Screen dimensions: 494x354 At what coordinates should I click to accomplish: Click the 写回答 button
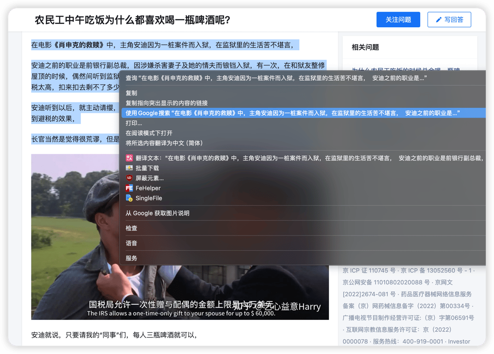click(x=449, y=19)
